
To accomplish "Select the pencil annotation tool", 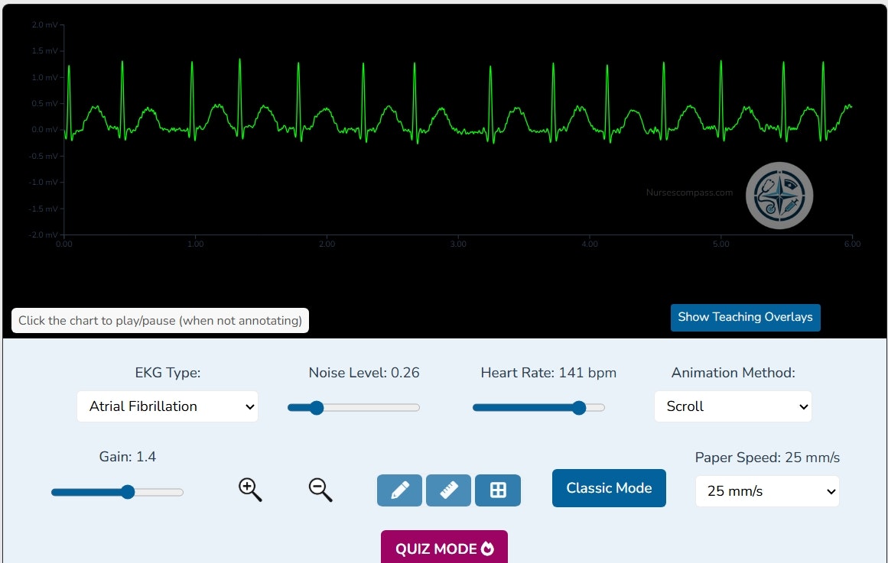I will [398, 490].
